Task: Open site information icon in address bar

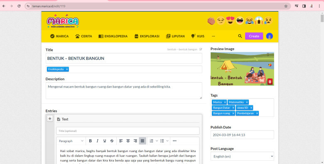Action: [28, 6]
